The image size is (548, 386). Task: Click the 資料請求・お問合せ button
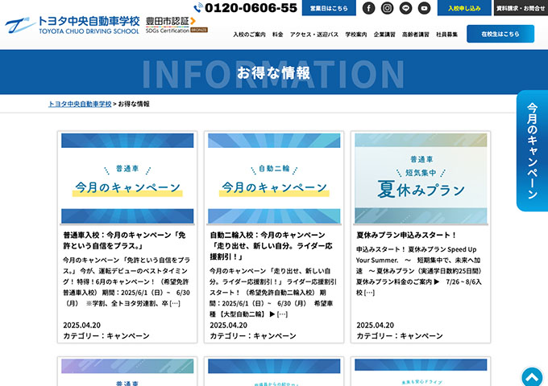coord(521,8)
